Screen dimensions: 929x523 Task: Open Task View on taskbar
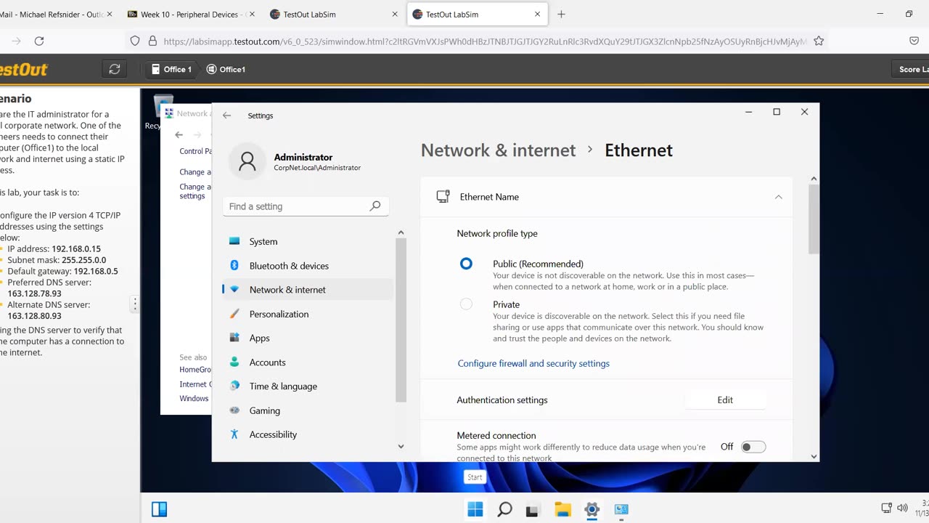point(533,510)
